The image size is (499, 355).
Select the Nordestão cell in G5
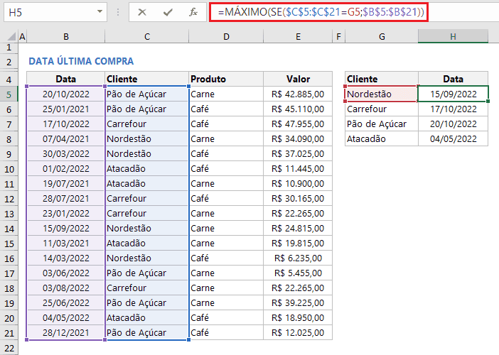(x=381, y=94)
